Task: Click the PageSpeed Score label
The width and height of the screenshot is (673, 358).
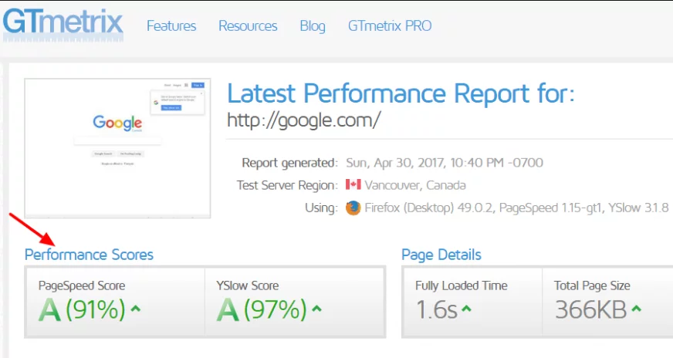Action: tap(82, 285)
